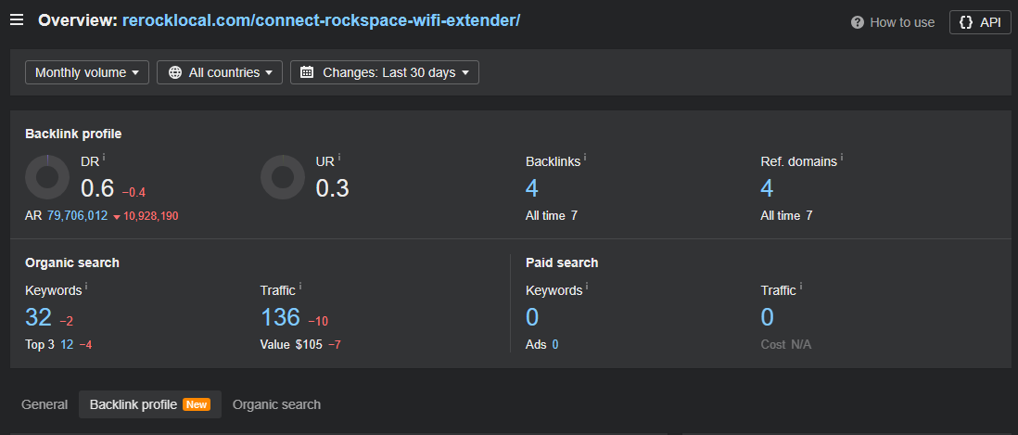Open the rerocklocal.com URL link
Screen dimensions: 1018x435
[x=321, y=20]
